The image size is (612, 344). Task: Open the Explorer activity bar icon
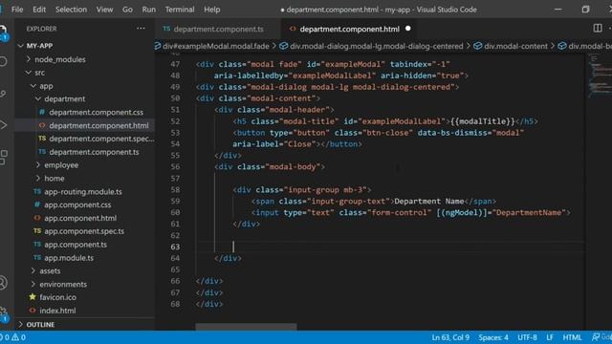[x=3, y=32]
